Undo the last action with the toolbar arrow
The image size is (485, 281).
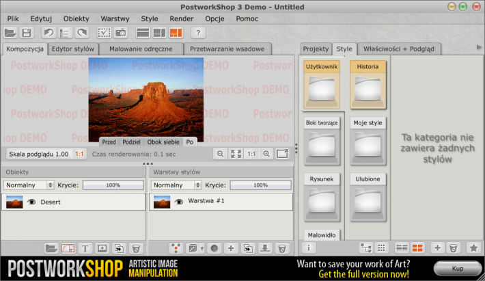pos(48,33)
